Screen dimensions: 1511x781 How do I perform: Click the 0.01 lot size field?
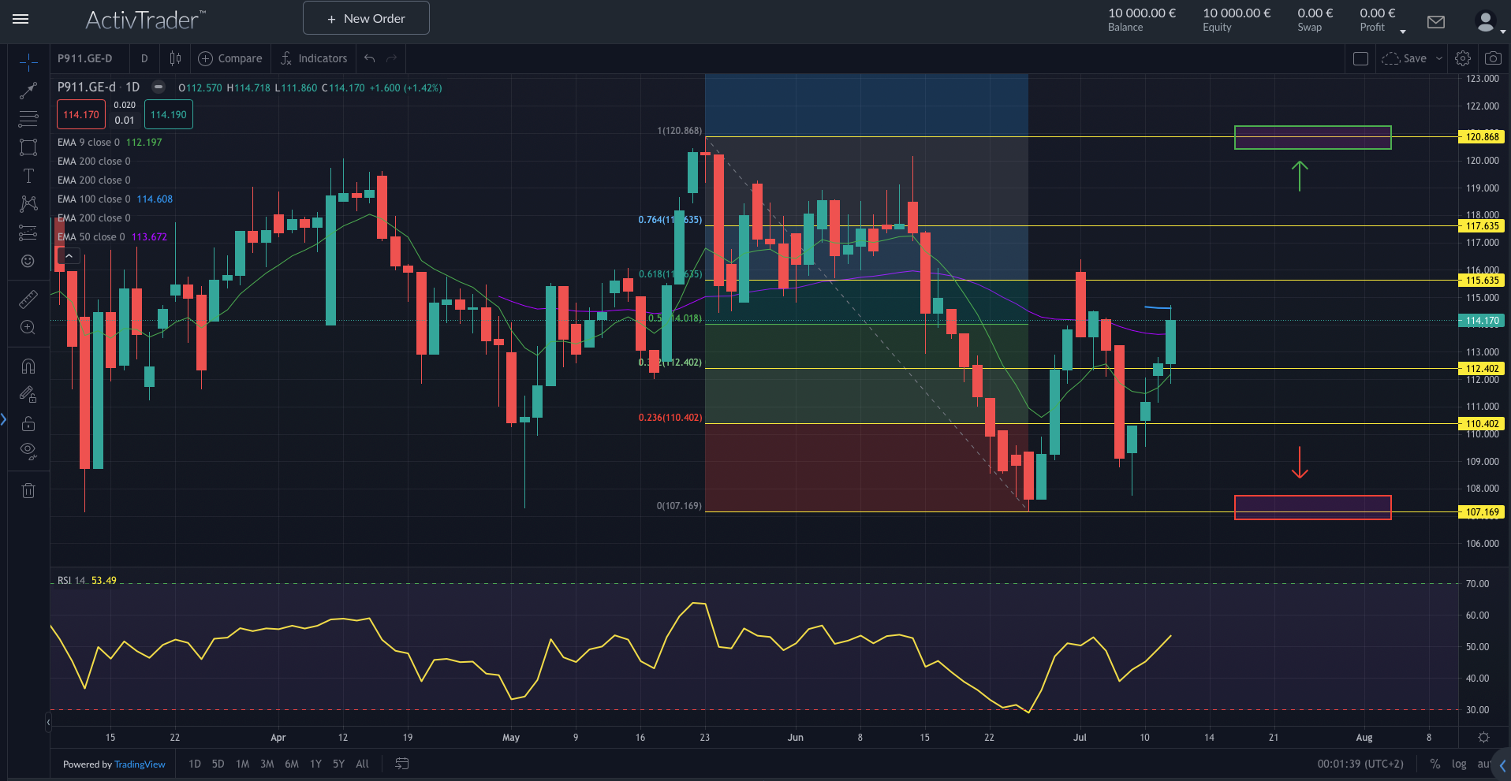[125, 121]
